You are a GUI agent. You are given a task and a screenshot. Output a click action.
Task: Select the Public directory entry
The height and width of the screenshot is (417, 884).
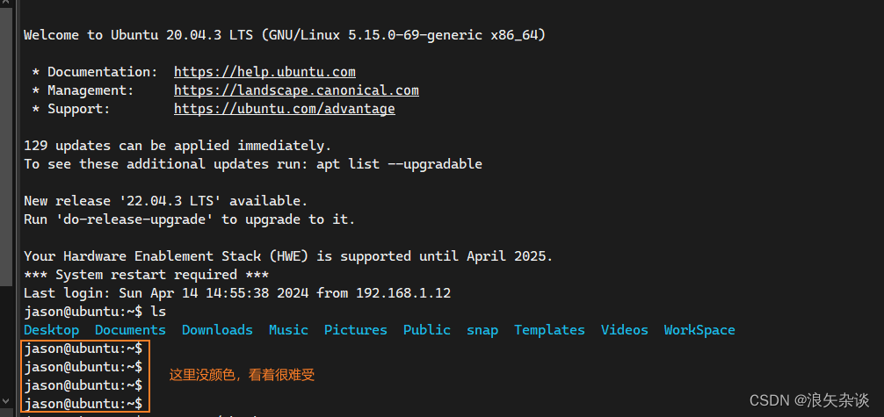click(x=426, y=330)
